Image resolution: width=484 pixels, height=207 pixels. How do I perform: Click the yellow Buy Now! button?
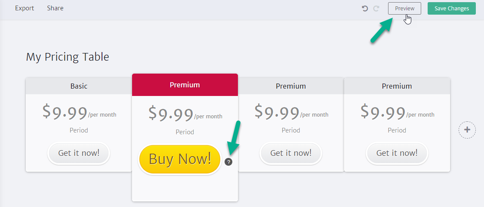[x=180, y=159]
